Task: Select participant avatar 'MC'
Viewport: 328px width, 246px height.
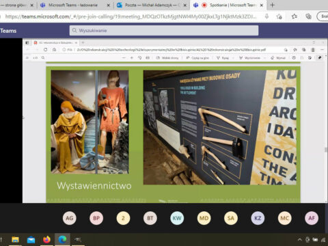Action: 284,218
